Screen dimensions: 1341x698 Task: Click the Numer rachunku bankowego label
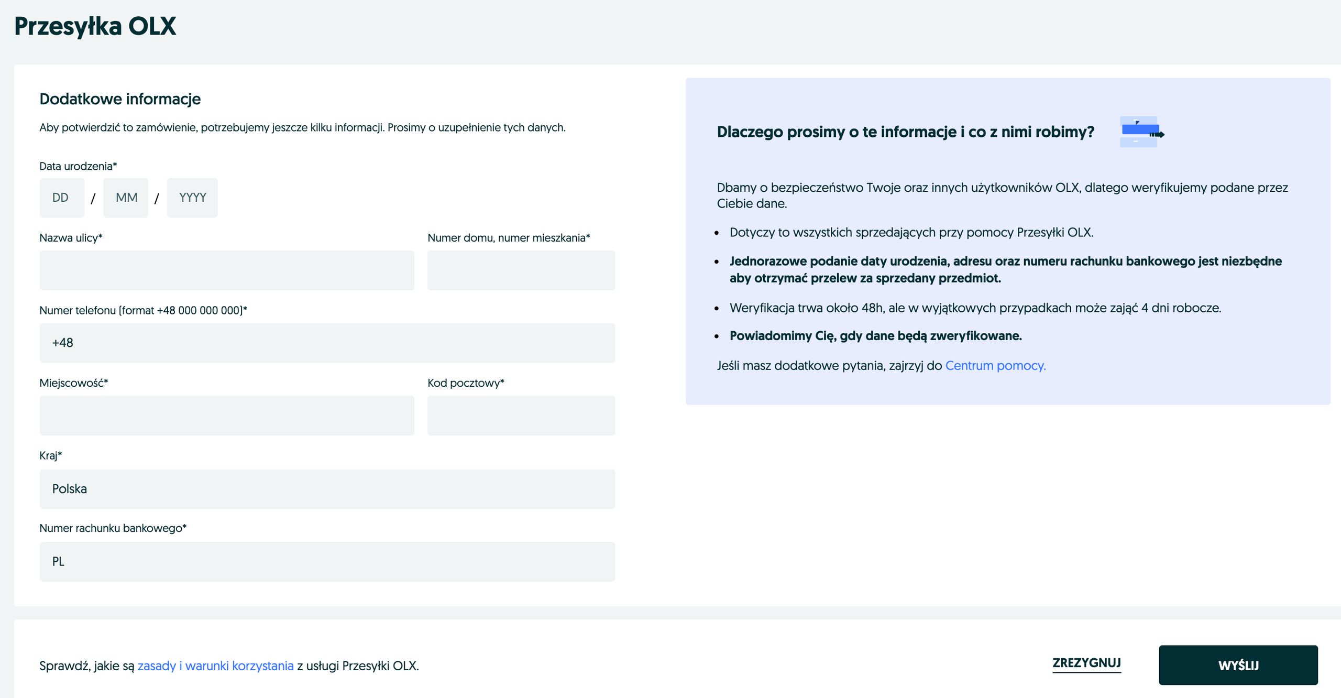click(x=113, y=528)
